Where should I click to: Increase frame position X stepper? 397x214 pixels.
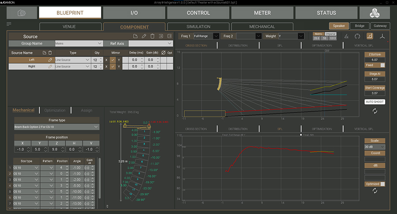pyautogui.click(x=28, y=148)
